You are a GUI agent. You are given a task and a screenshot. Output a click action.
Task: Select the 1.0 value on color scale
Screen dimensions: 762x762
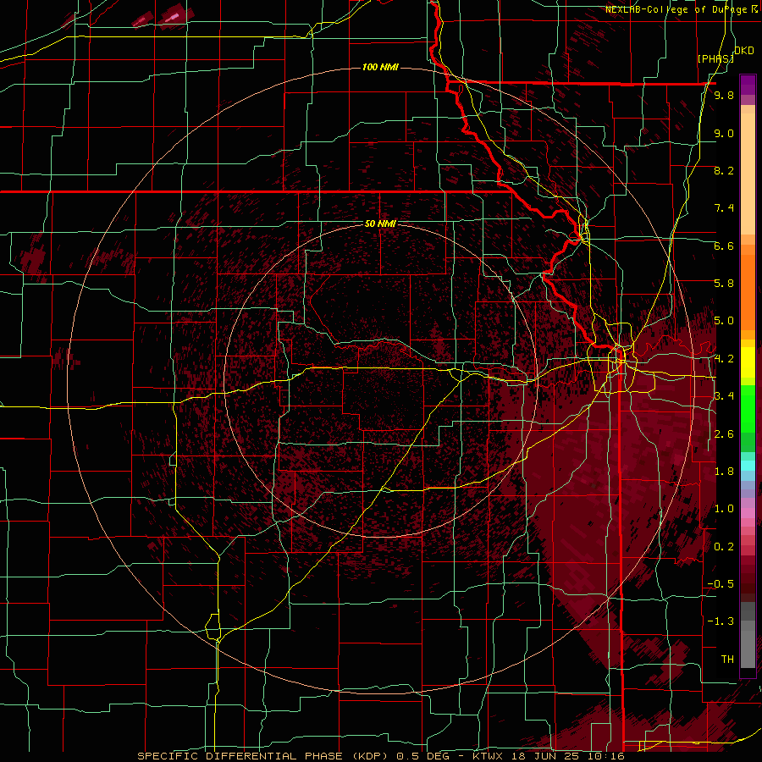pos(724,509)
